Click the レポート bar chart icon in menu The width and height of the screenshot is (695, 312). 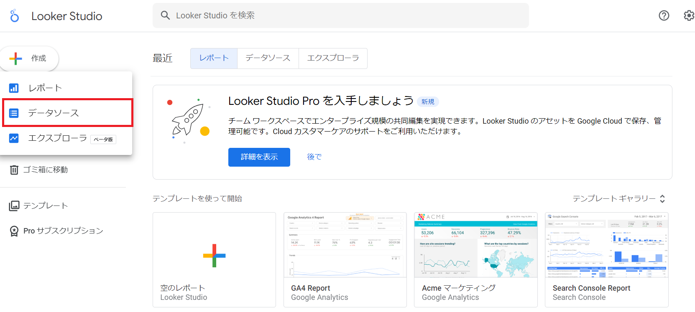14,88
